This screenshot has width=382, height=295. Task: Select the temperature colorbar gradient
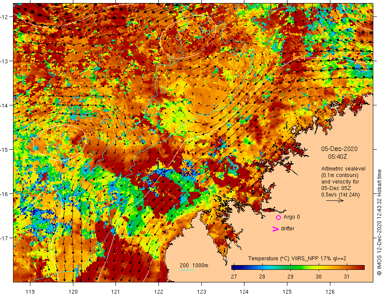tap(298, 268)
